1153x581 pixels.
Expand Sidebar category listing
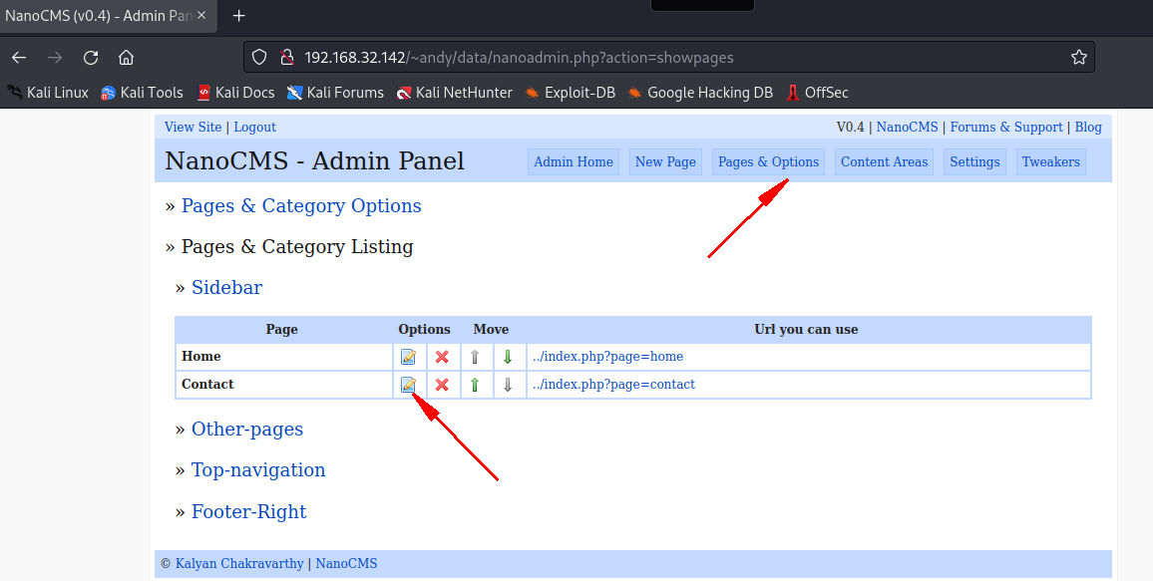tap(226, 287)
